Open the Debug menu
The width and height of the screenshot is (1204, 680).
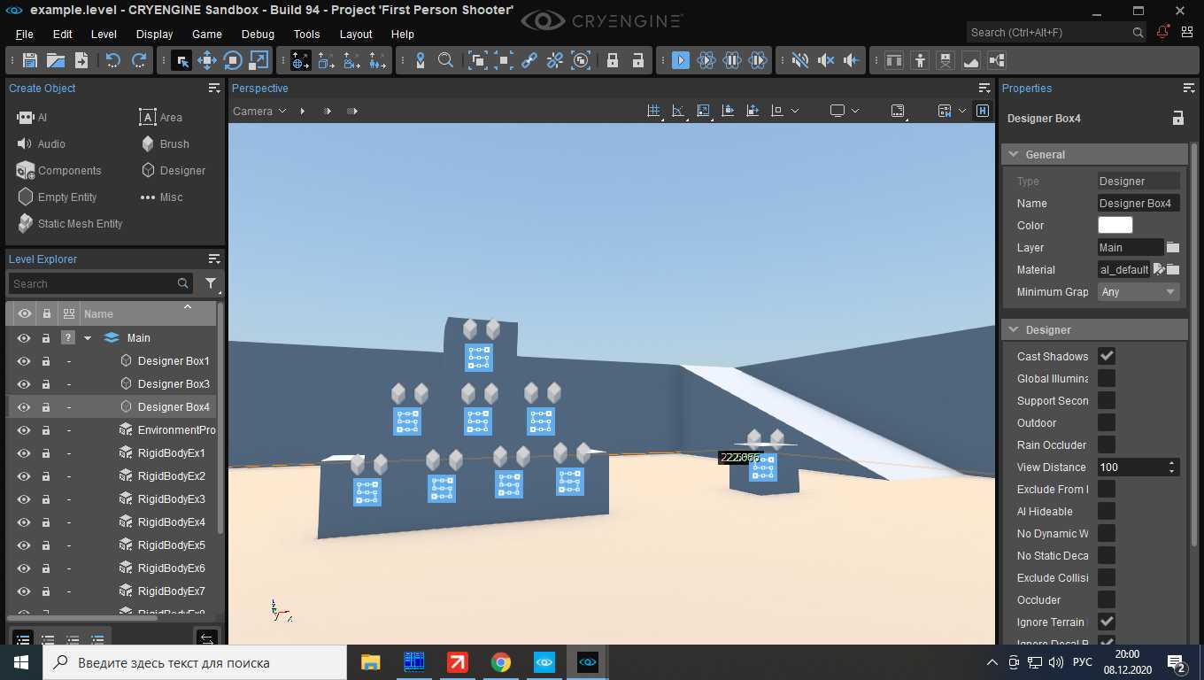[258, 34]
